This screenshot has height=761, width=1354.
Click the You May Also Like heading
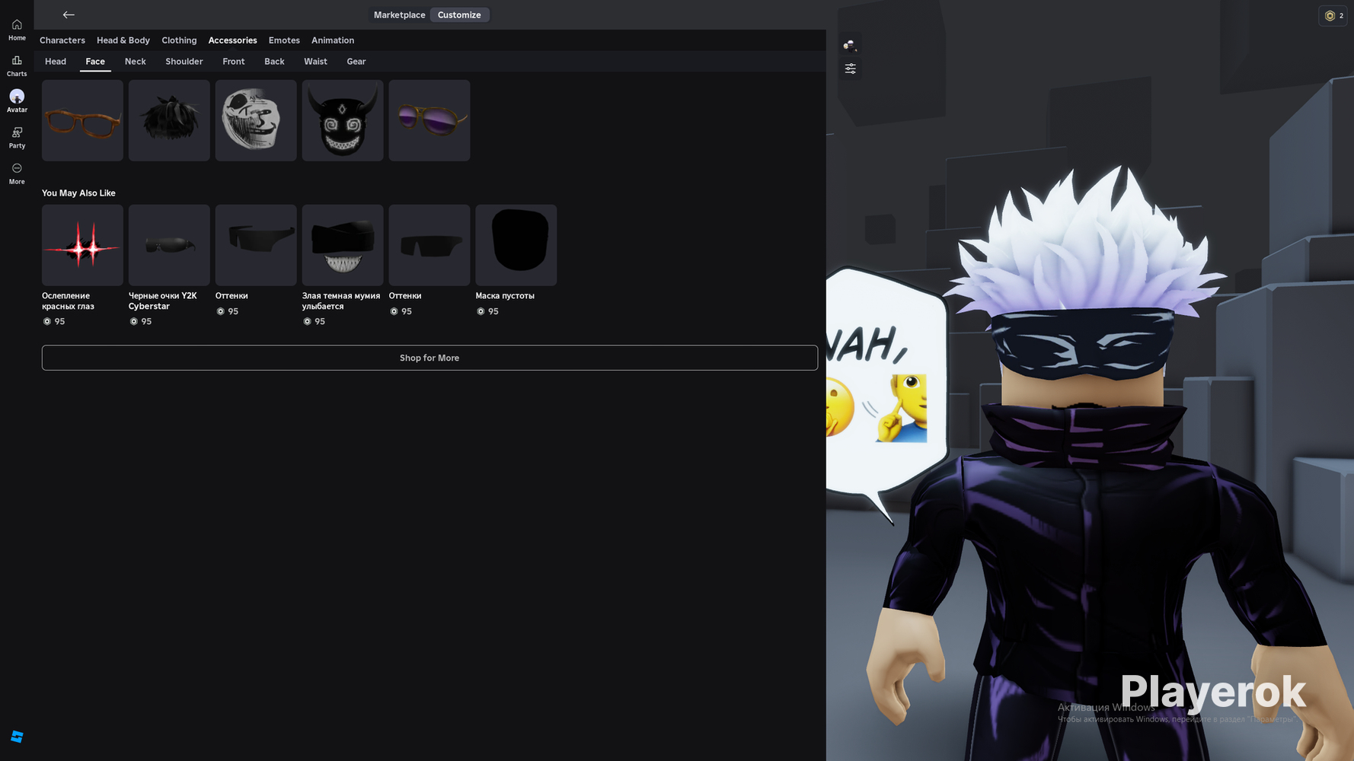point(78,193)
